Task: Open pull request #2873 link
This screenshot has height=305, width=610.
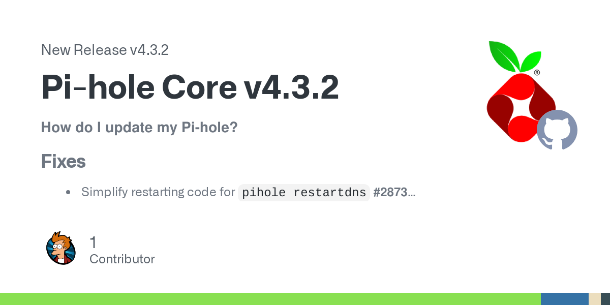Action: [x=390, y=193]
